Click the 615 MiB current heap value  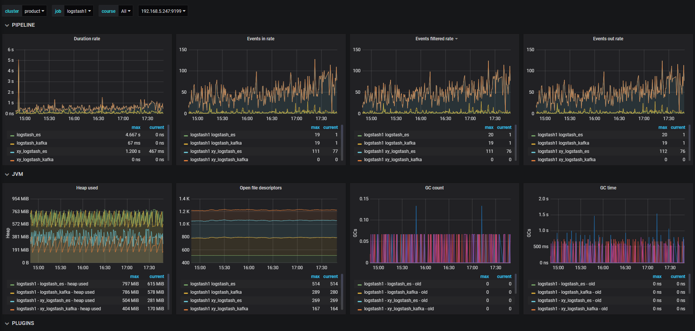coord(156,284)
